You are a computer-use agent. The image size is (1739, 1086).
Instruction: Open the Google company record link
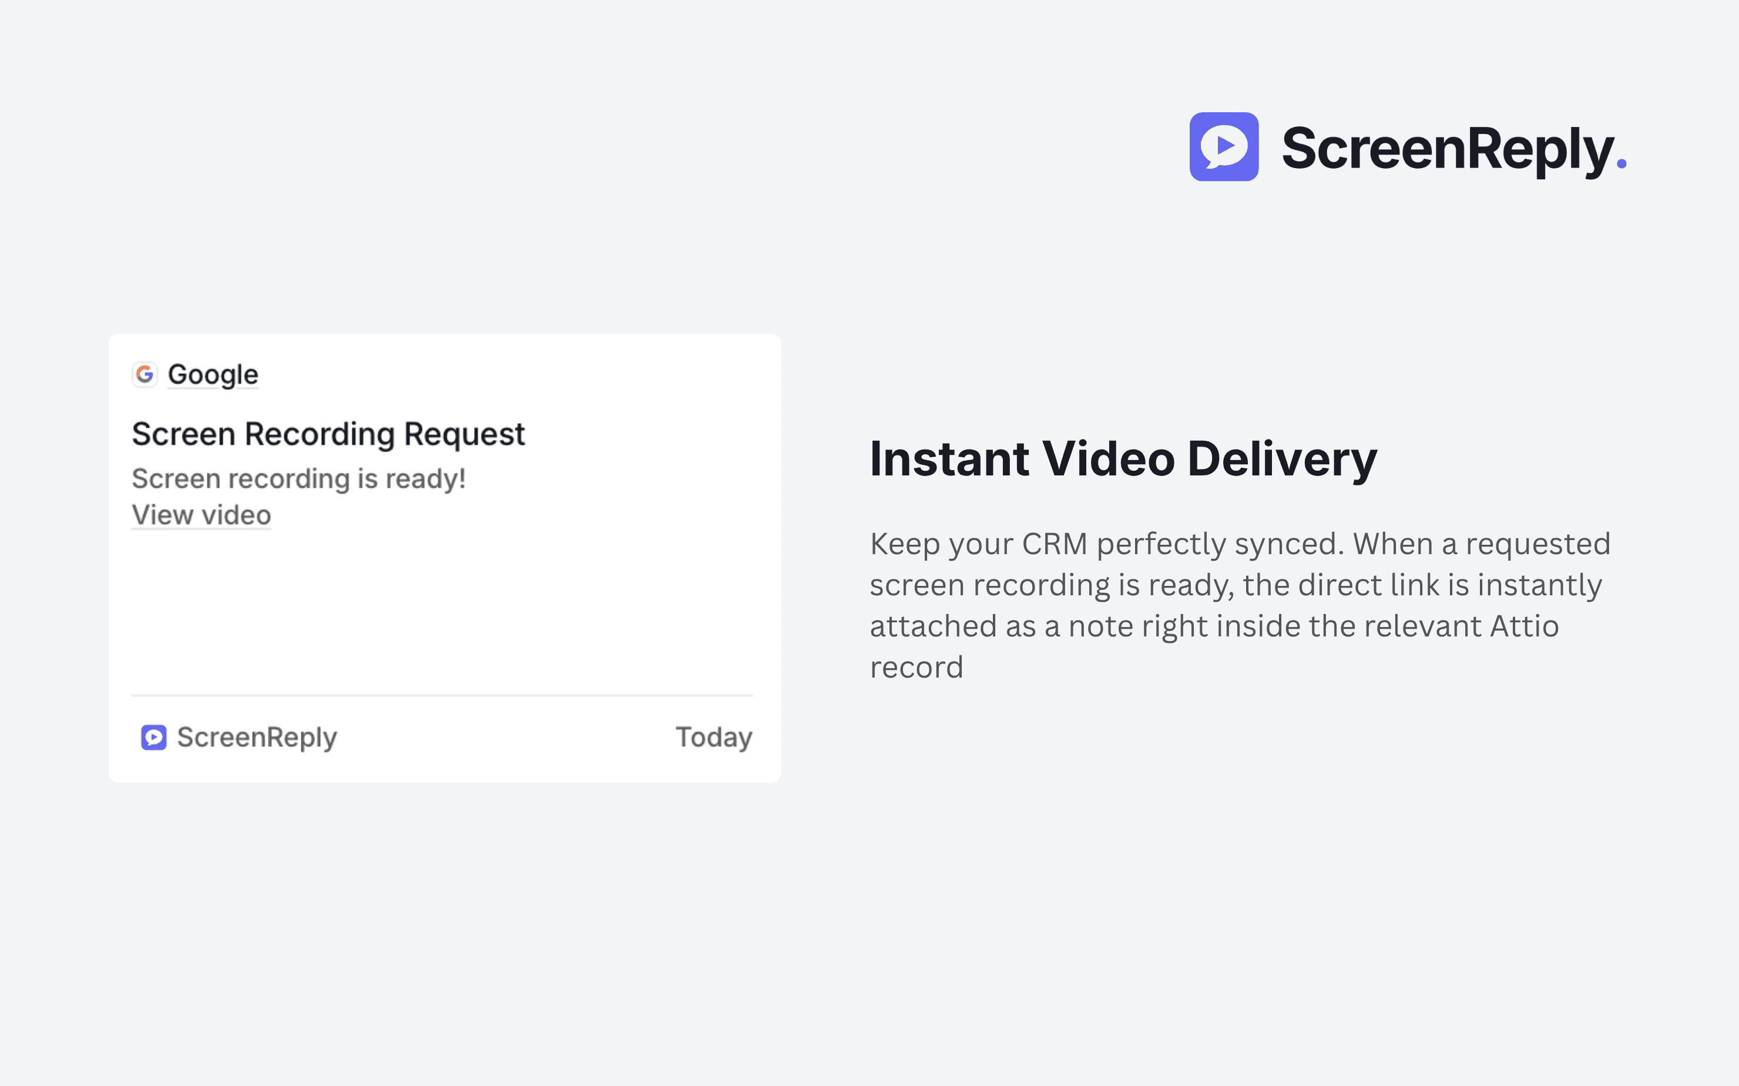click(213, 374)
